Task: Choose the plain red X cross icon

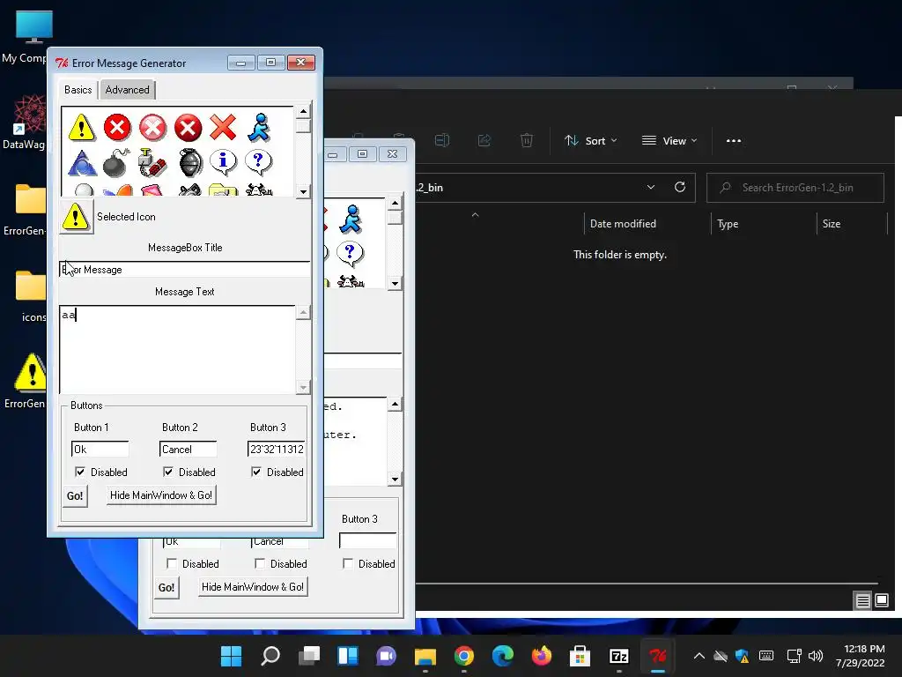Action: point(223,127)
